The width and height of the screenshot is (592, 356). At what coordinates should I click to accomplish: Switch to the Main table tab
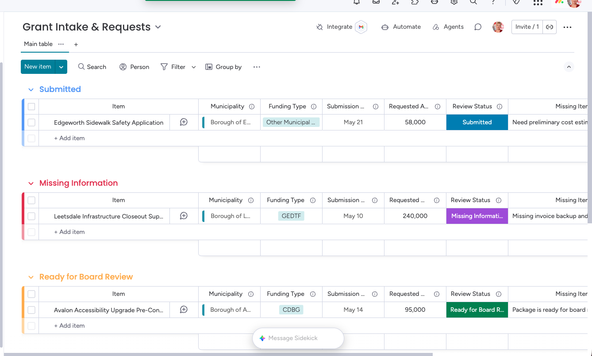[x=38, y=44]
